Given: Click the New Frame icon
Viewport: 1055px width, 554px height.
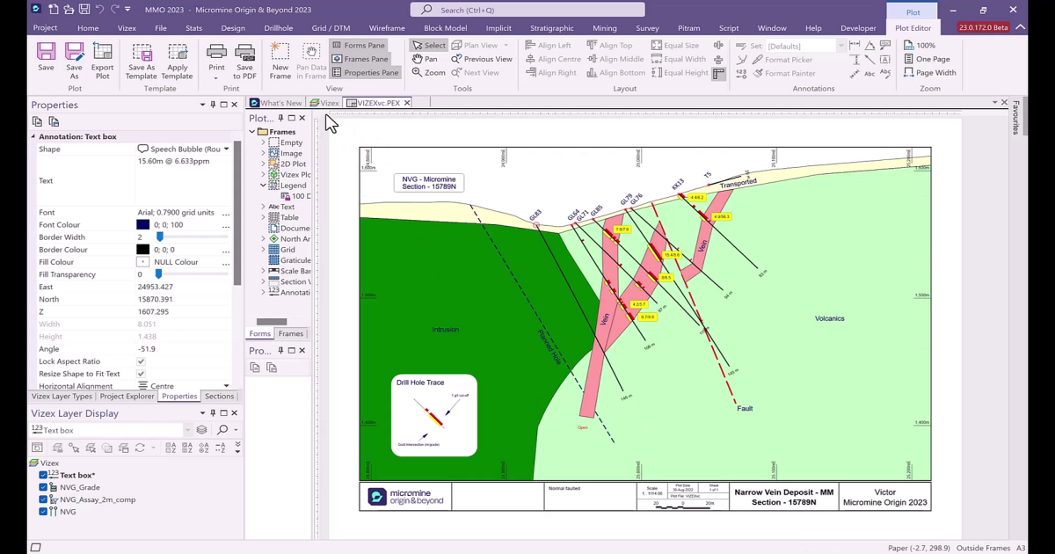Looking at the screenshot, I should coord(280,53).
